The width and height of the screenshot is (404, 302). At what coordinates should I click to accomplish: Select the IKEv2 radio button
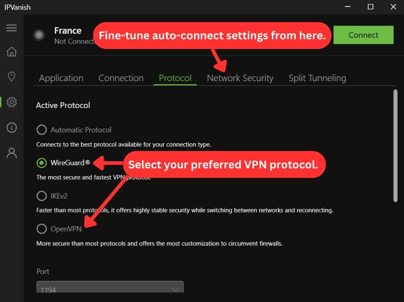(x=41, y=196)
